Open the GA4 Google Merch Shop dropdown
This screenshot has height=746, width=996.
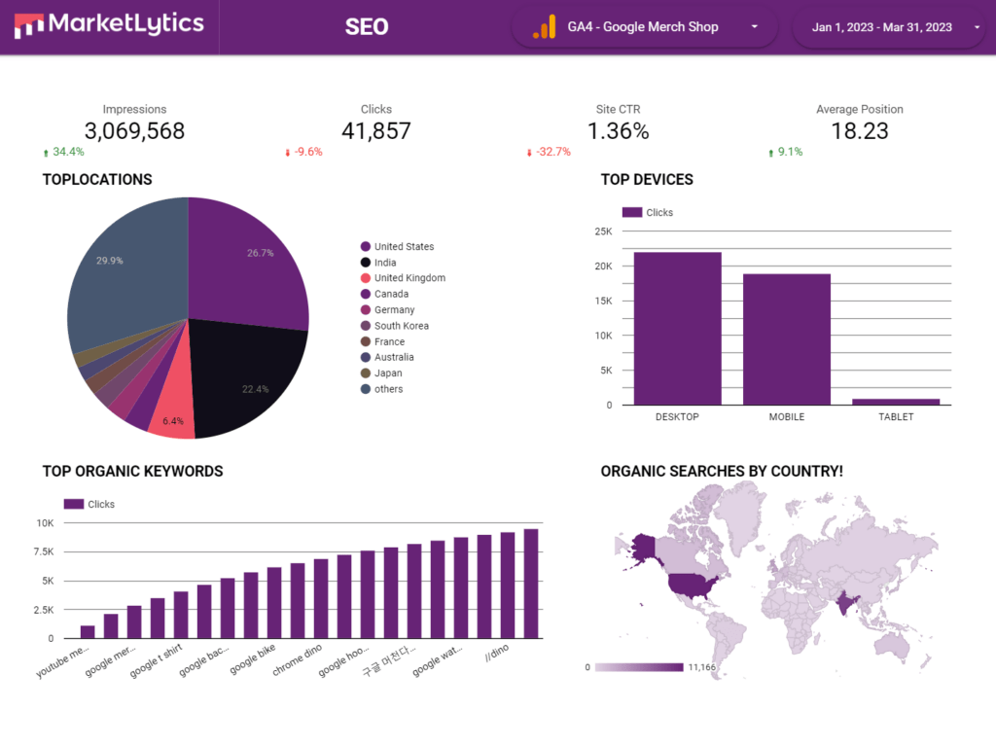(x=645, y=27)
